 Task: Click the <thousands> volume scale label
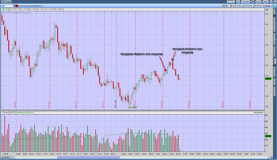click(258, 113)
